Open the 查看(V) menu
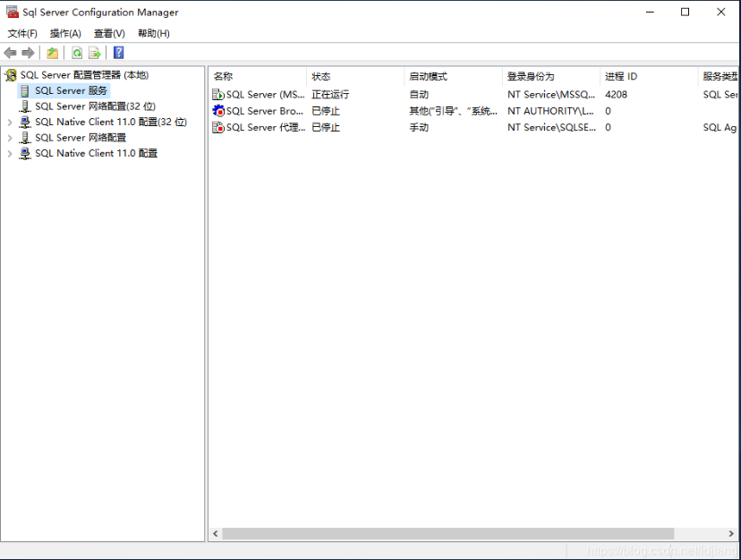This screenshot has width=741, height=560. click(x=107, y=33)
